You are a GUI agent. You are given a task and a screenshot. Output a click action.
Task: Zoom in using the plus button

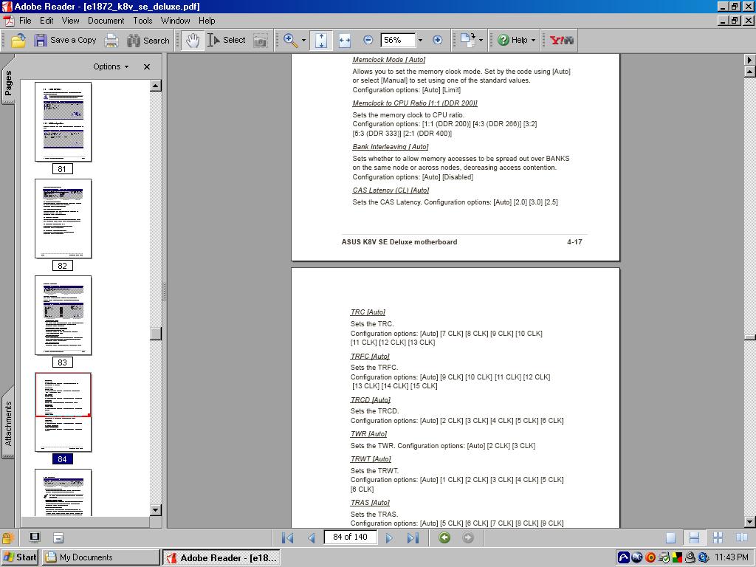tap(437, 41)
